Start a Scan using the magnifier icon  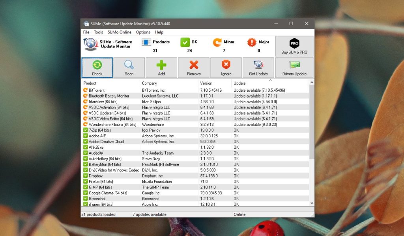[x=129, y=67]
